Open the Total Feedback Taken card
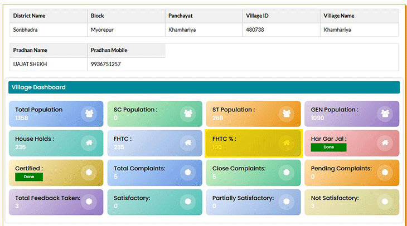 [56, 202]
